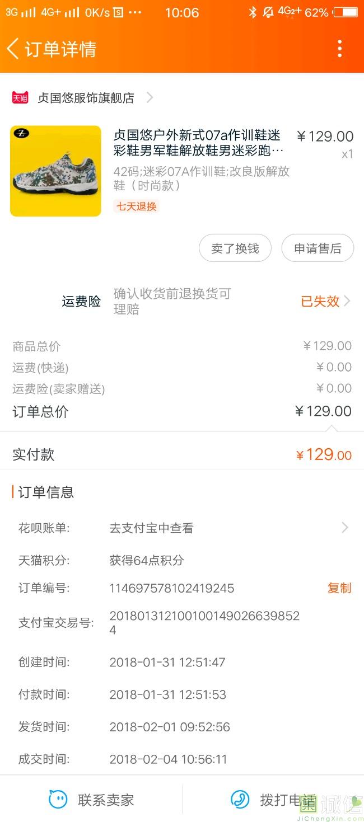364x822 pixels.
Task: Open the product title 贞国悠户外新式07a作训鞋
Action: 198,143
